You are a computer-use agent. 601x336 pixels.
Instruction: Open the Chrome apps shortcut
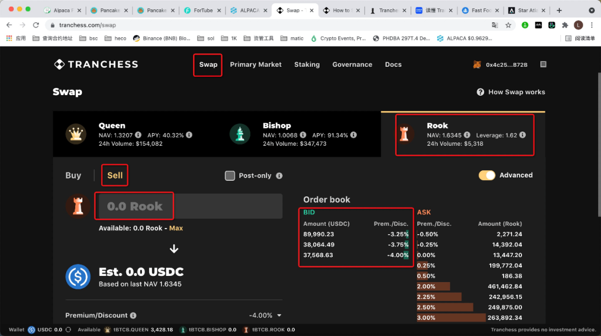coord(16,38)
